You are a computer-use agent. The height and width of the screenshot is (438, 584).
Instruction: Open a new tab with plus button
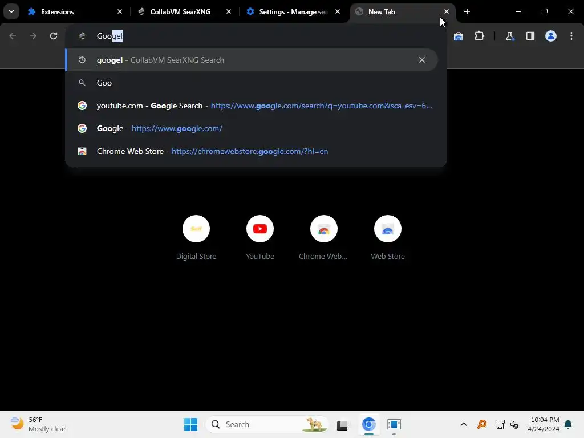click(467, 12)
